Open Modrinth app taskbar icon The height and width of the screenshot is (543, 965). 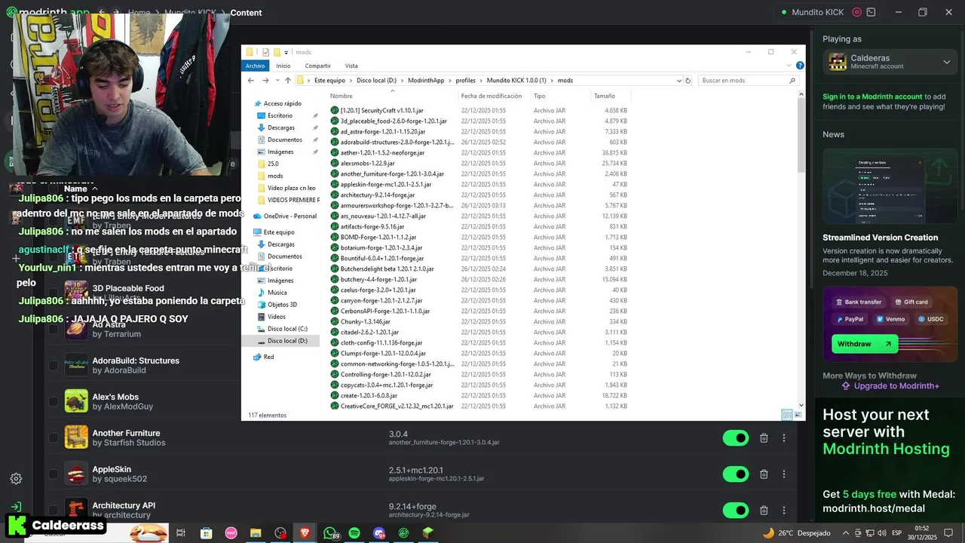click(404, 533)
